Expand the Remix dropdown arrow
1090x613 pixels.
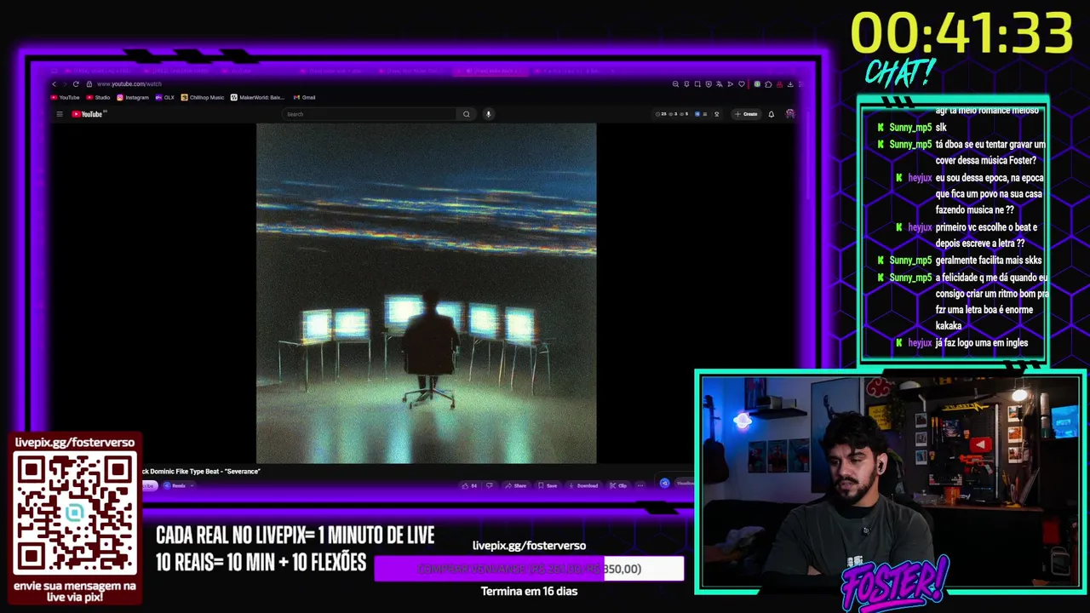(192, 485)
